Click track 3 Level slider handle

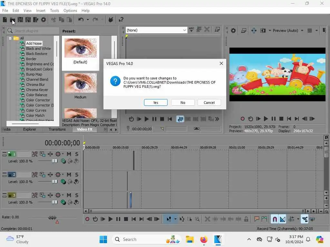[54, 202]
